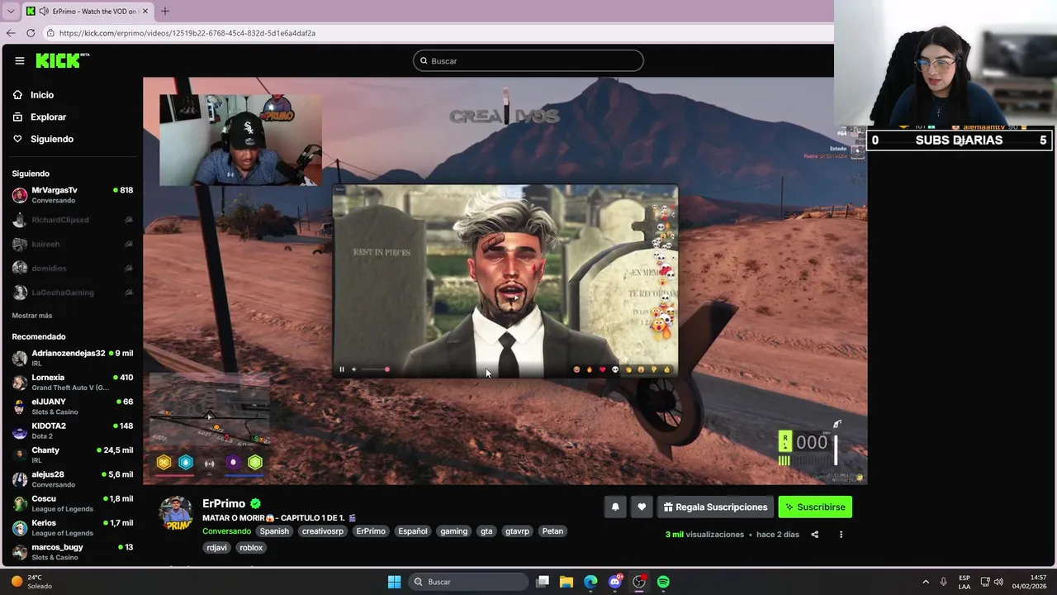
Task: Select the rdjavi tag
Action: coord(217,548)
